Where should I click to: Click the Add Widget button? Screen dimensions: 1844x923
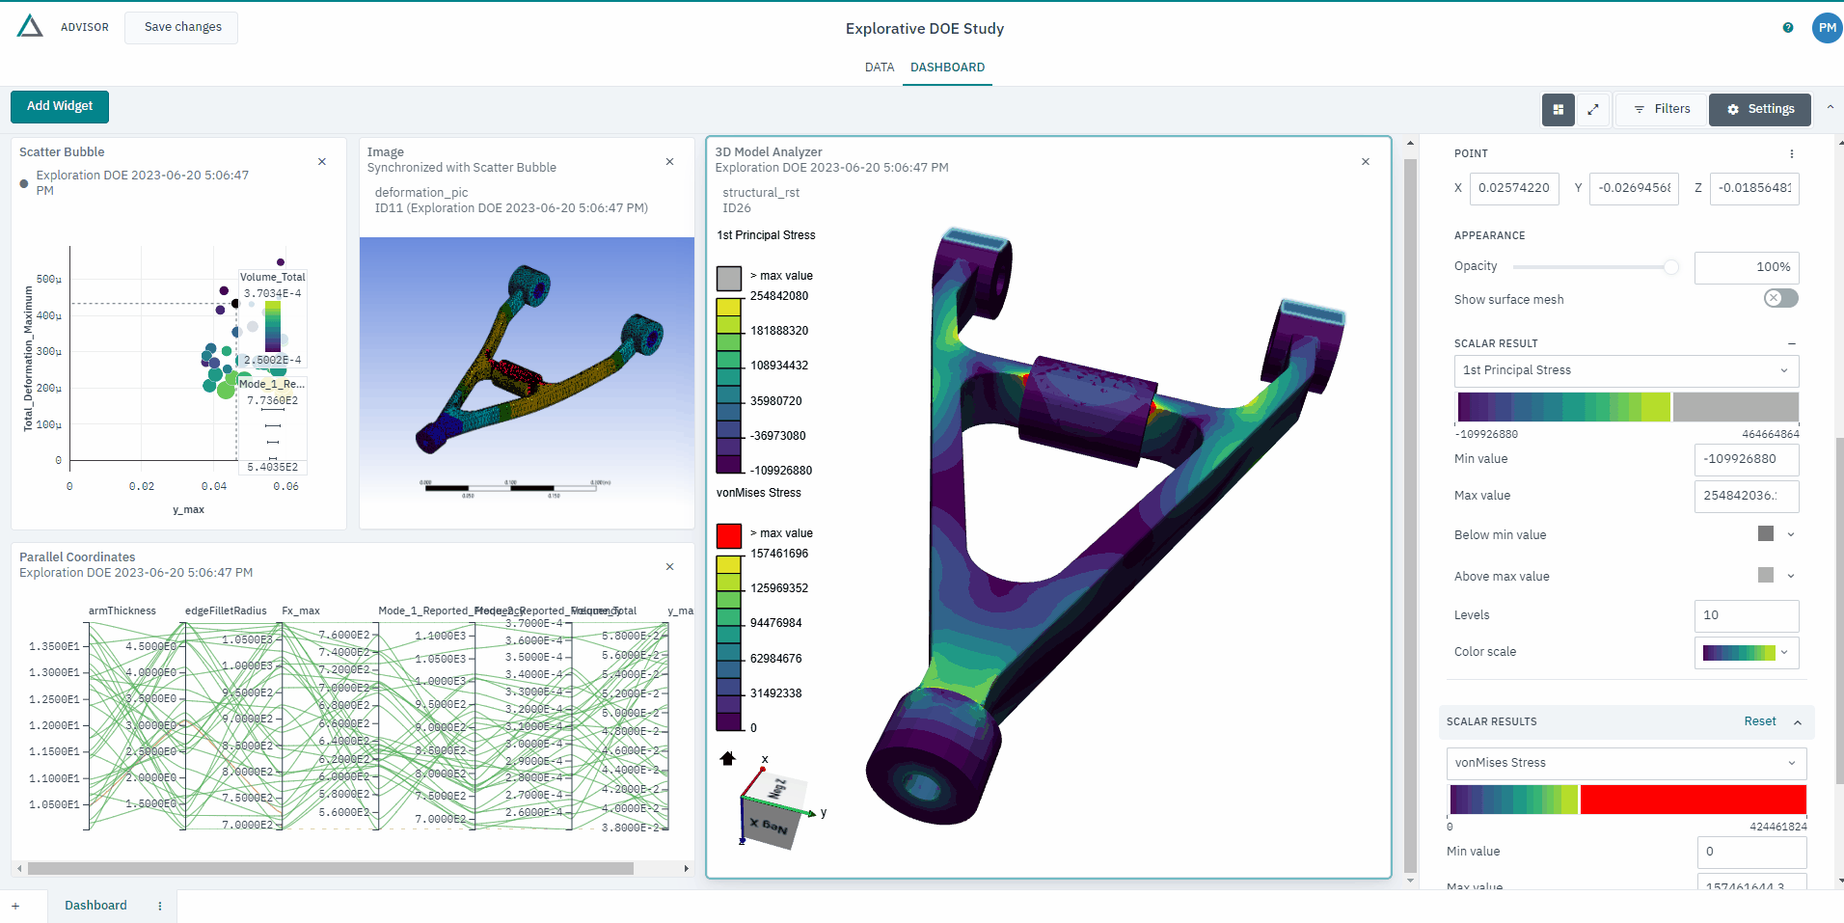60,107
